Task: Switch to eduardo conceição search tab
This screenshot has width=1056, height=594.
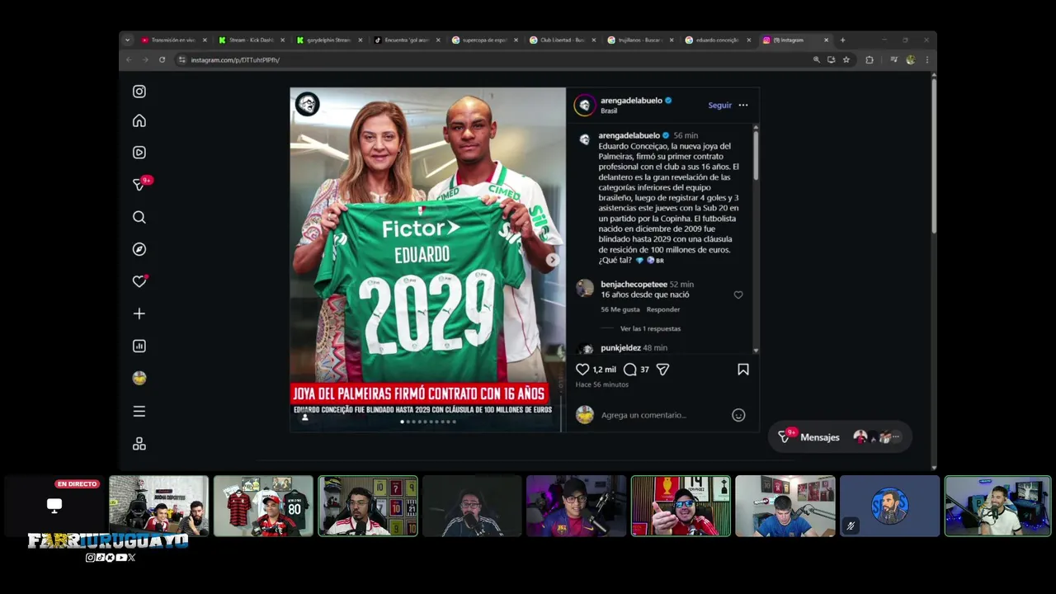Action: coord(717,40)
